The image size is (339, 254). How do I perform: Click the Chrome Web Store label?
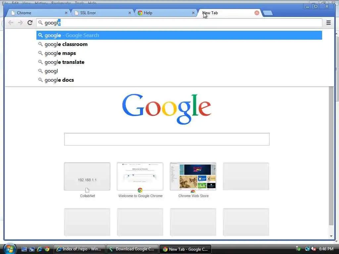pos(193,196)
